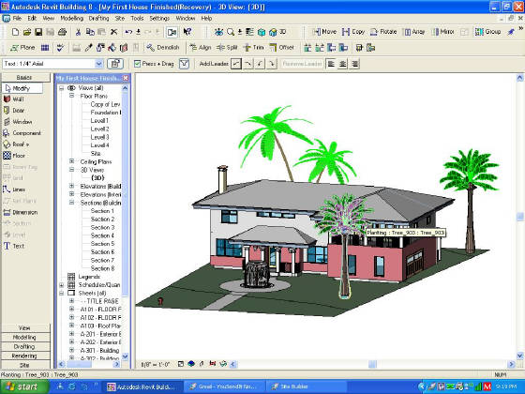The width and height of the screenshot is (525, 394).
Task: Select the Window tool in design bar
Action: point(18,122)
